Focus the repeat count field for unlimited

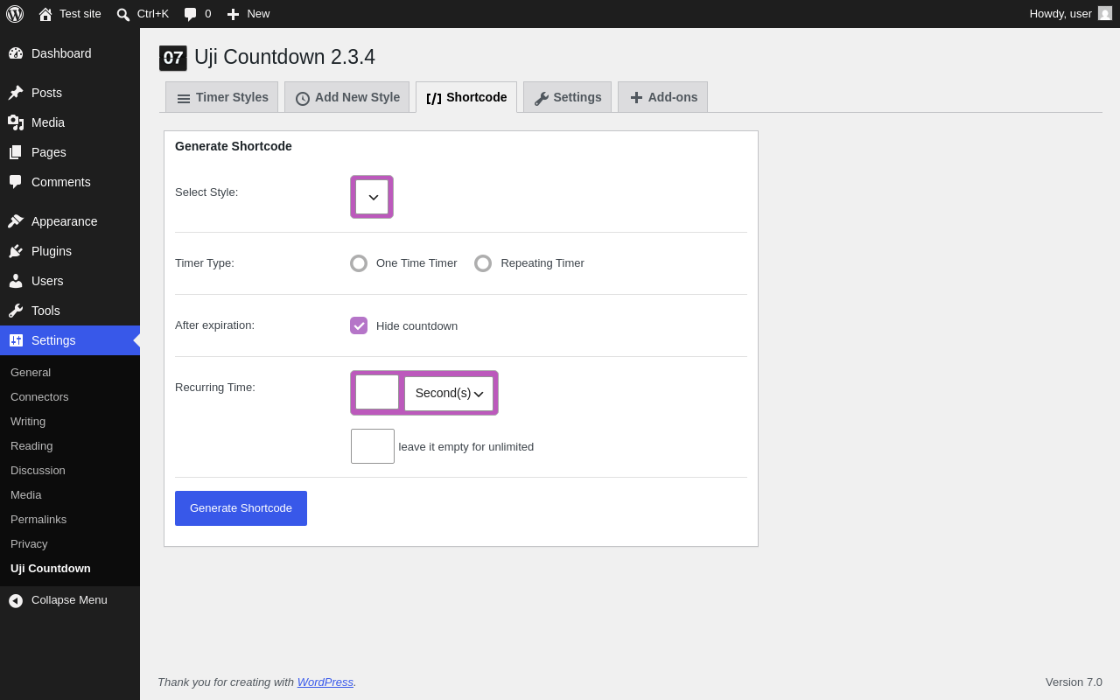pyautogui.click(x=373, y=446)
